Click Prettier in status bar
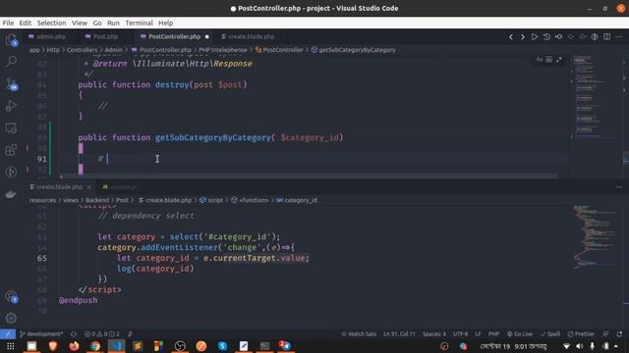Screen dimensions: 629x353 [581, 333]
